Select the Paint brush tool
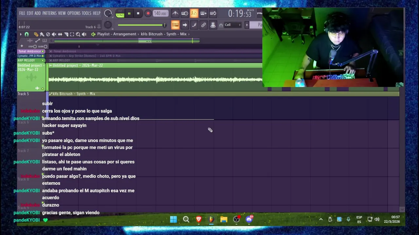Viewport: 419px width, 235px height. (x=42, y=34)
